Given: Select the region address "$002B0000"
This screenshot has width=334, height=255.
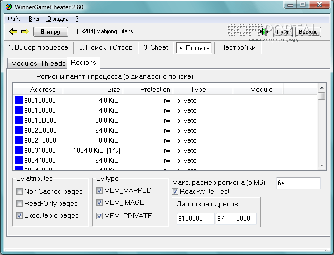Looking at the screenshot, I should [40, 130].
